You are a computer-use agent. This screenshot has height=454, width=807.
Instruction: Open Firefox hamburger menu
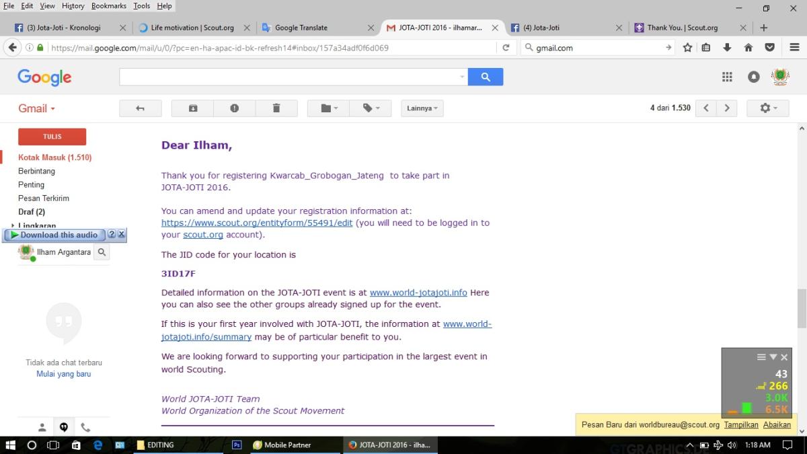tap(794, 48)
